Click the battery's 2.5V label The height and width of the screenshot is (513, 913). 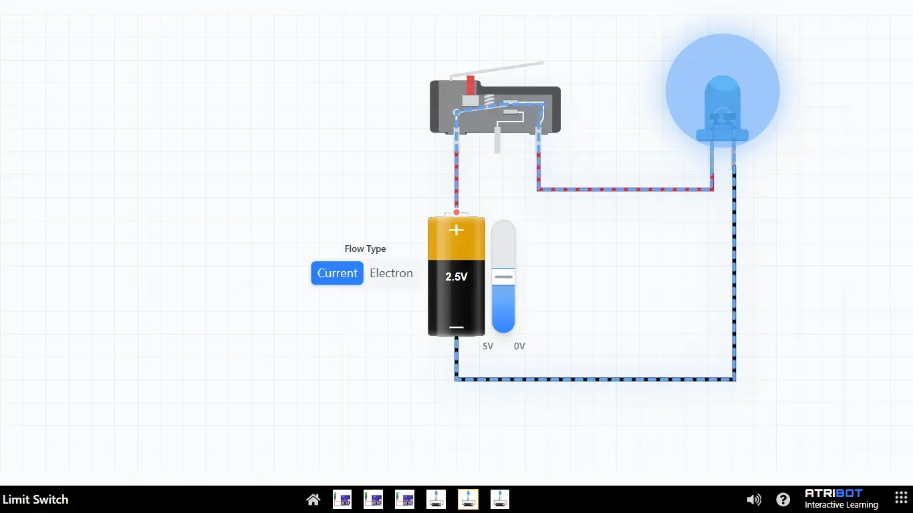[x=456, y=277]
